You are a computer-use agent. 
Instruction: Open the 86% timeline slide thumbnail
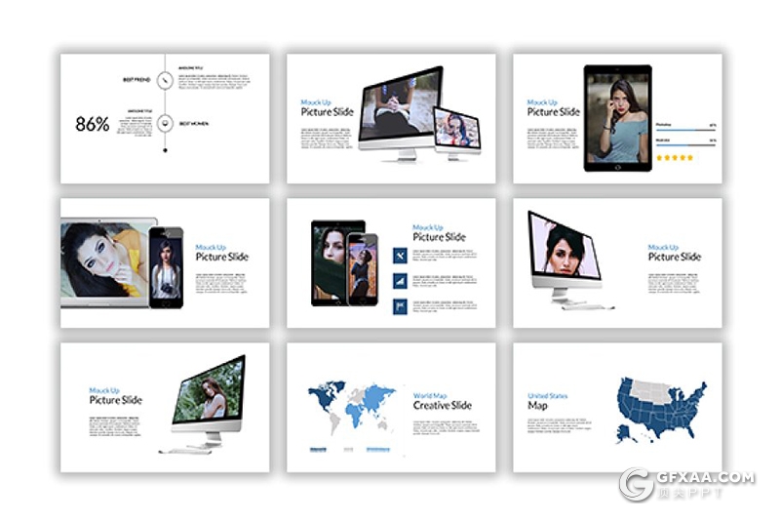165,118
